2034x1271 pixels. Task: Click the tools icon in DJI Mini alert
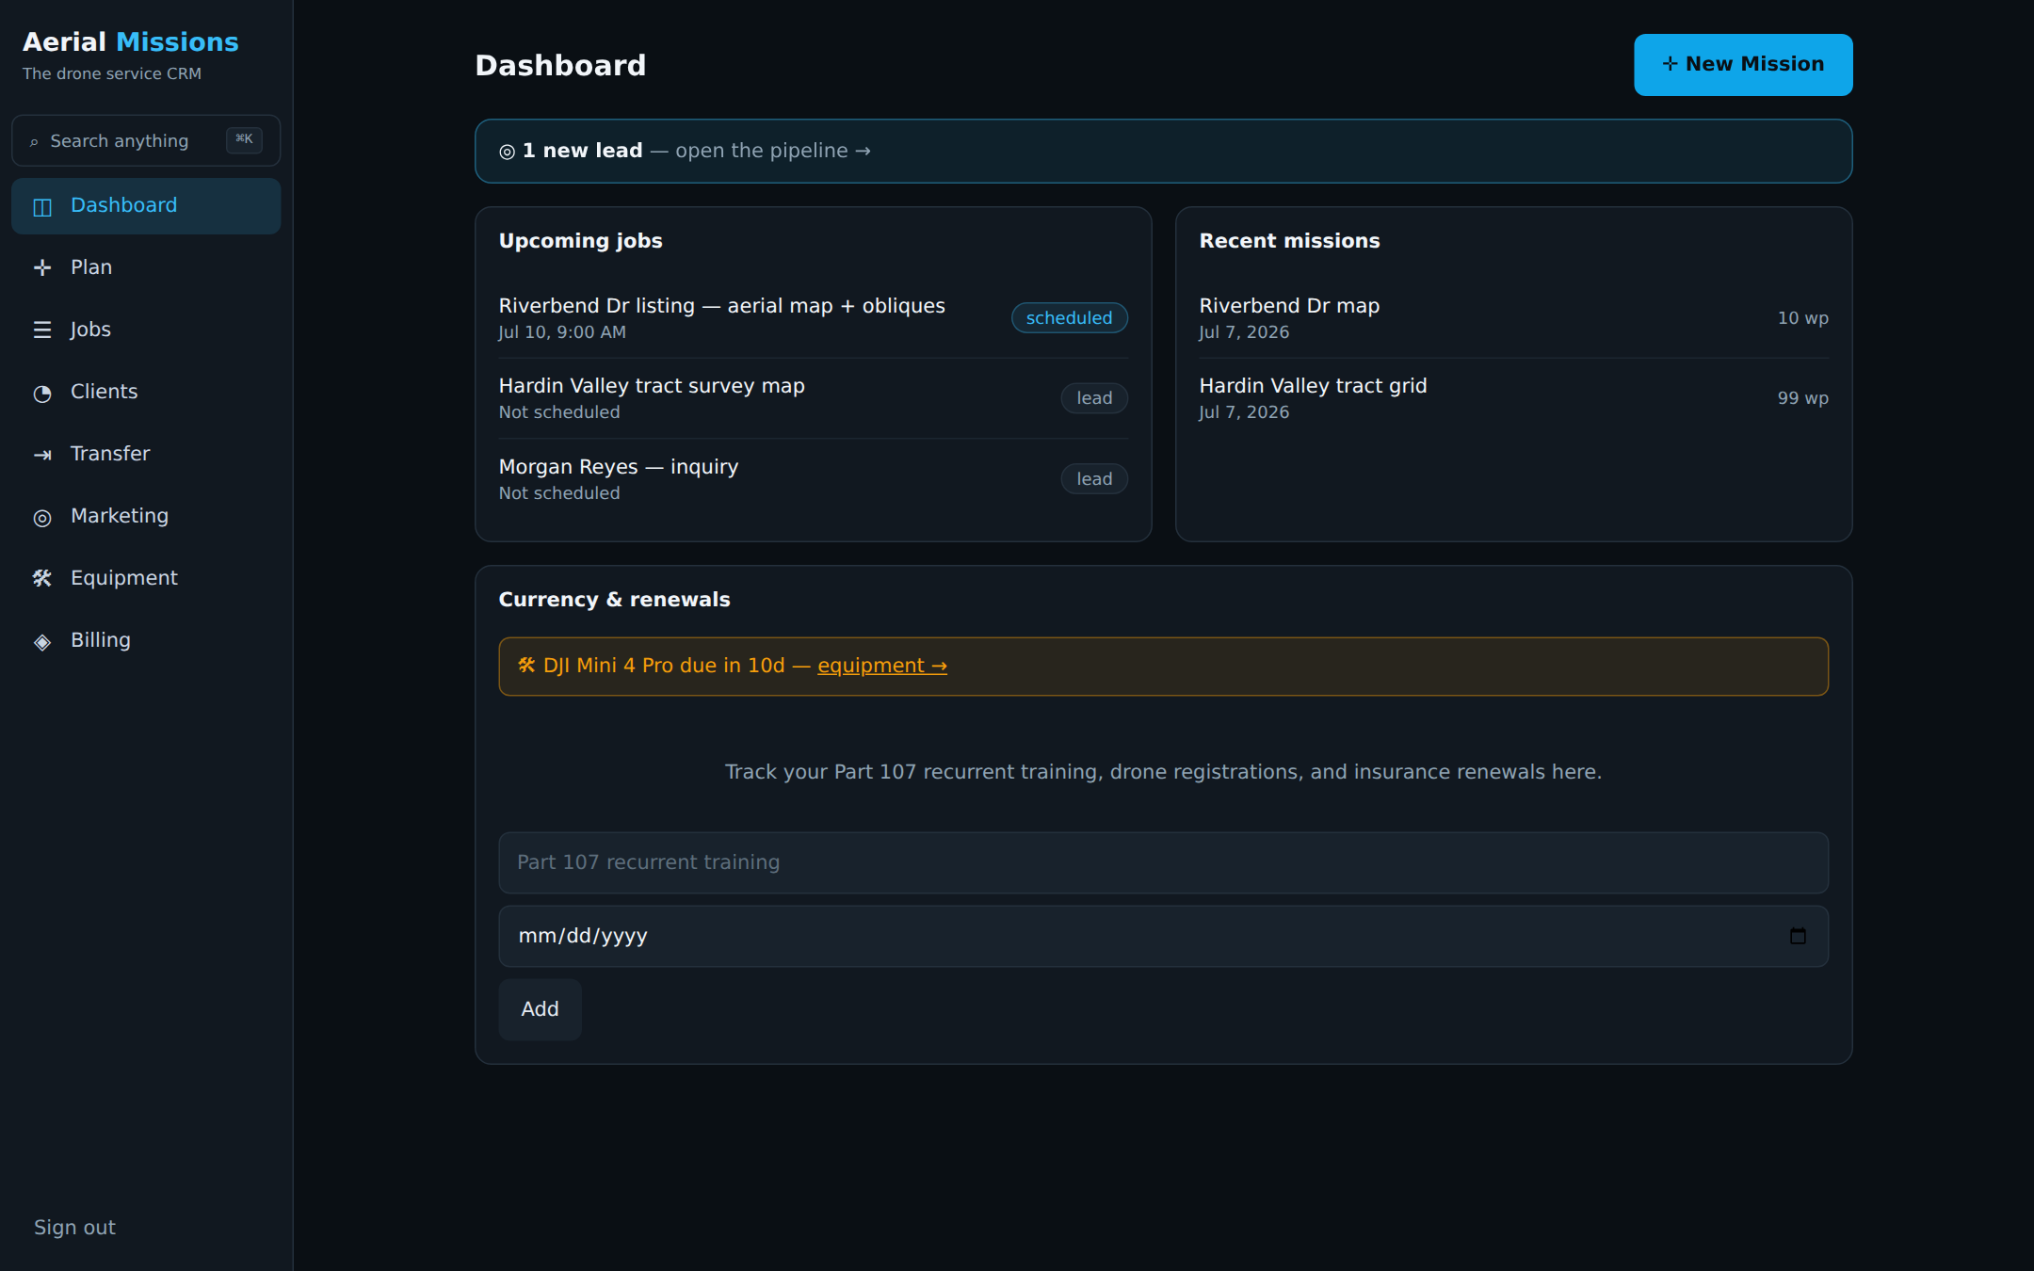point(526,666)
